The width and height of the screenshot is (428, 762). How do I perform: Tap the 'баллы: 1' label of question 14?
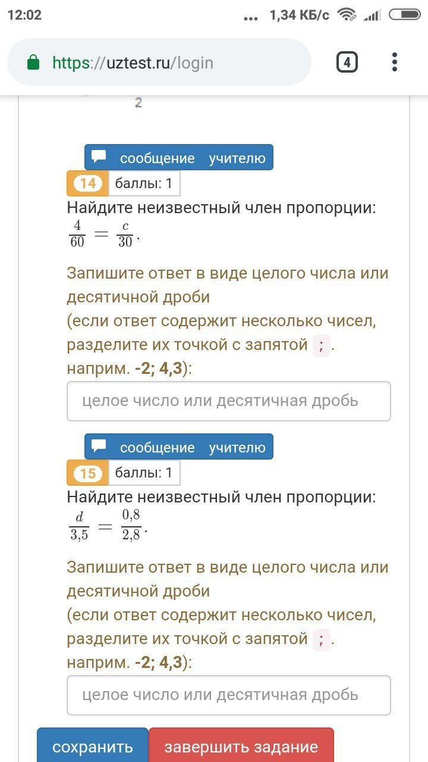(144, 183)
